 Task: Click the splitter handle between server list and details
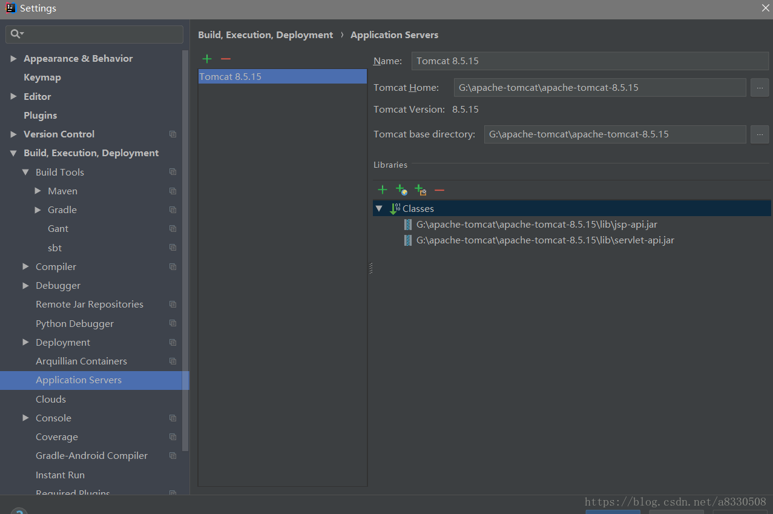click(x=370, y=268)
